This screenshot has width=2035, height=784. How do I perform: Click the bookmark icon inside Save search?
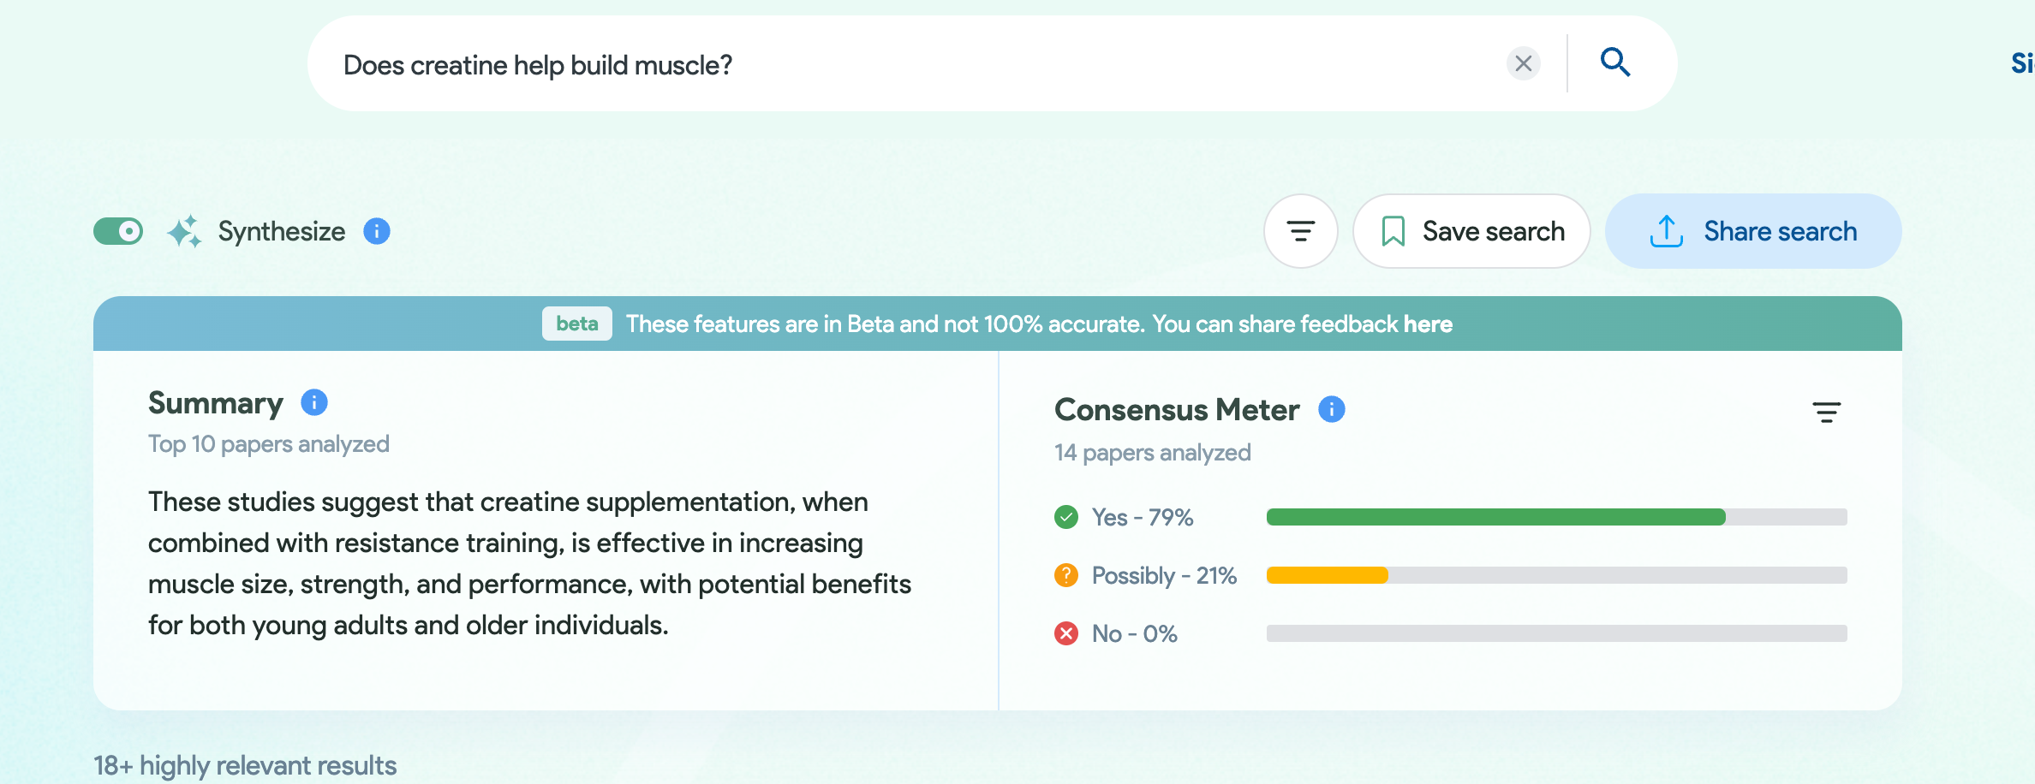(1393, 230)
